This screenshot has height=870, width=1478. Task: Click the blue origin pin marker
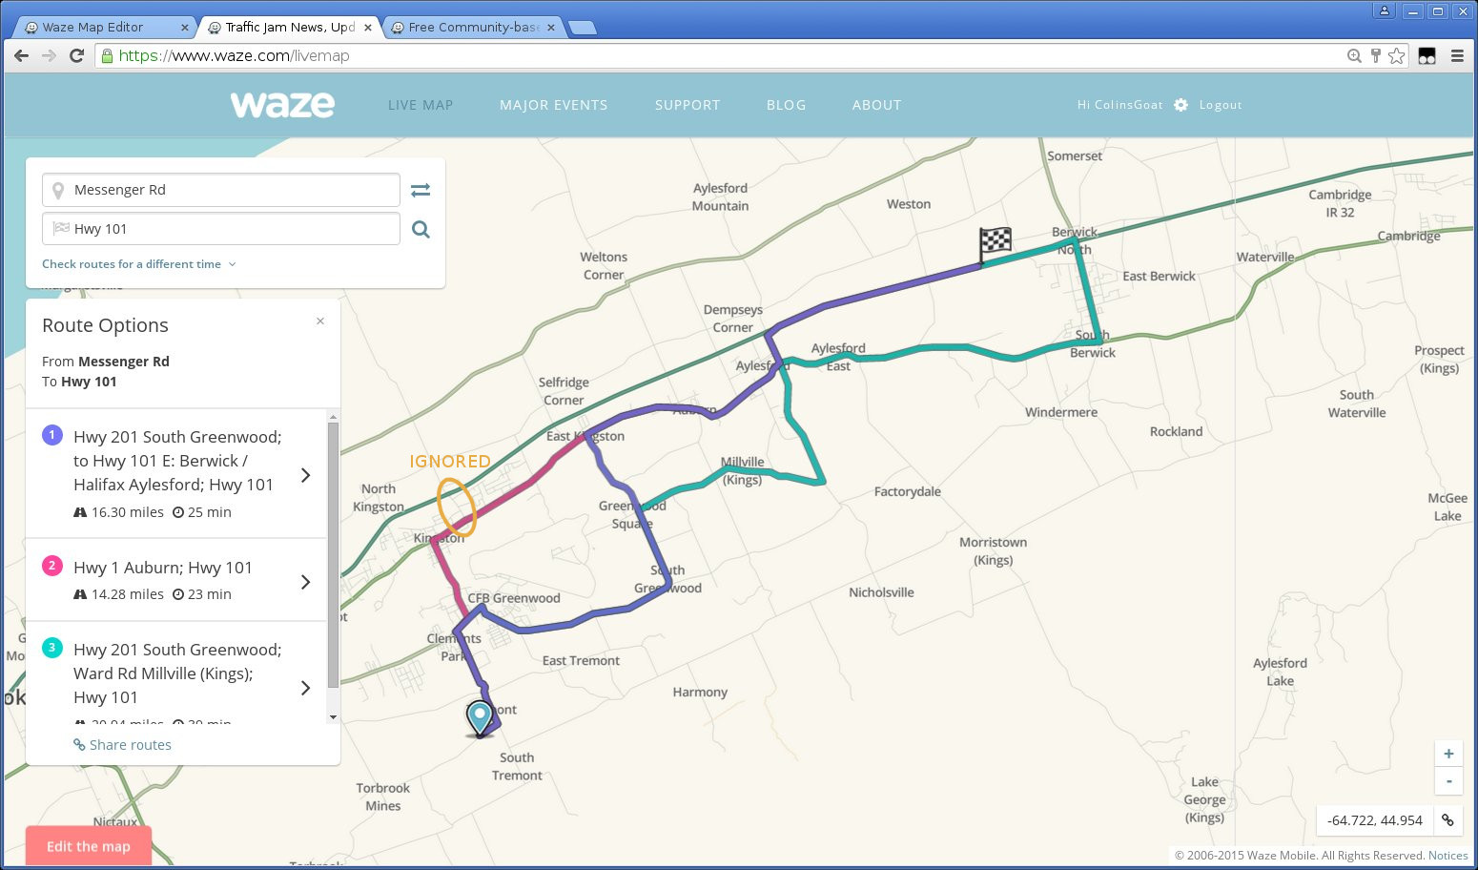(480, 716)
